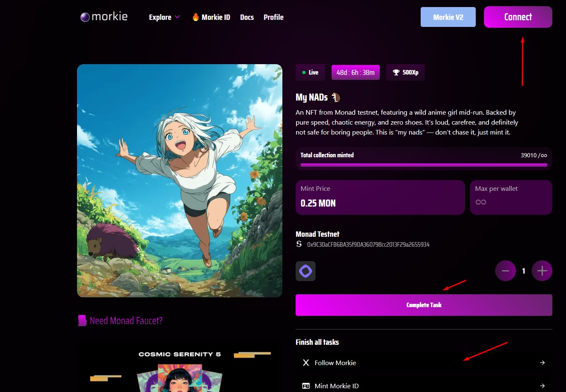
Task: Click the Morkie V2 button
Action: (448, 17)
